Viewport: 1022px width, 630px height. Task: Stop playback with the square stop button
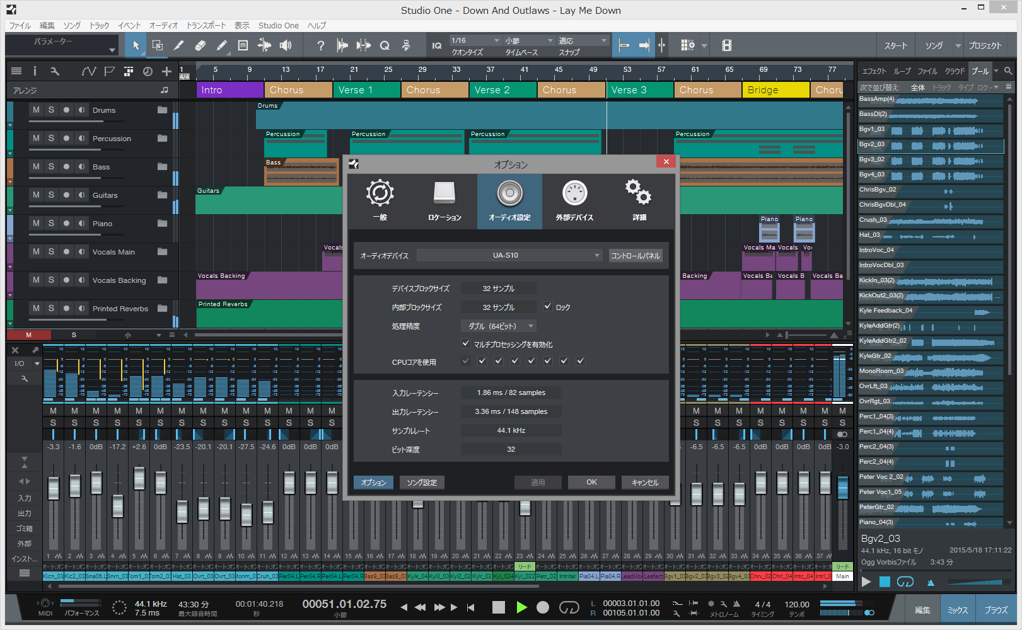(x=499, y=607)
